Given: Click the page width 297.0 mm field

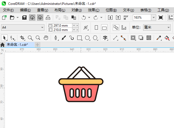Looking at the screenshot, I should point(62,26).
